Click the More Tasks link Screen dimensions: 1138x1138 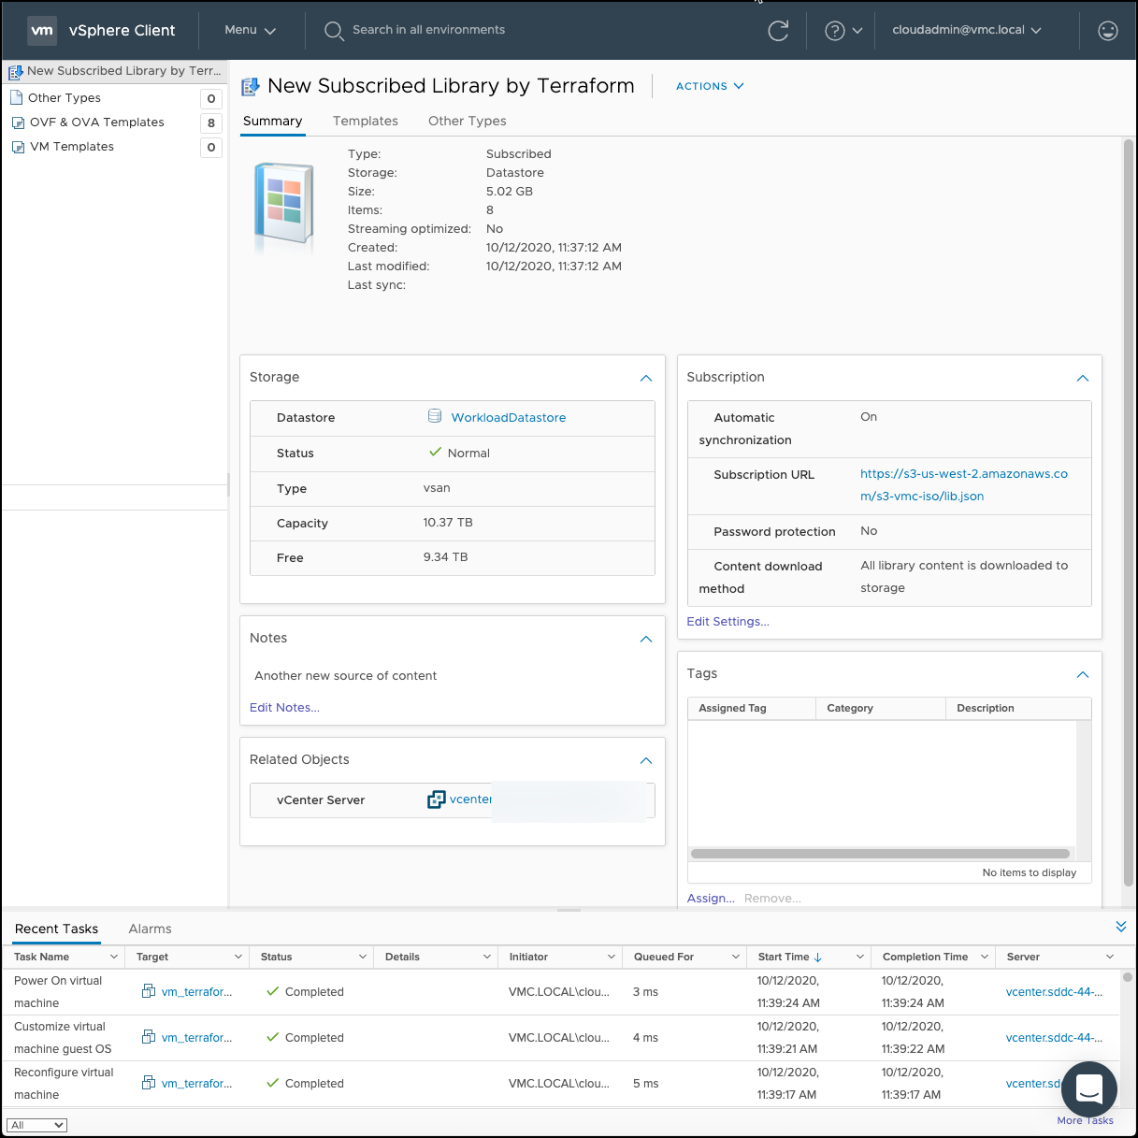(1085, 1120)
